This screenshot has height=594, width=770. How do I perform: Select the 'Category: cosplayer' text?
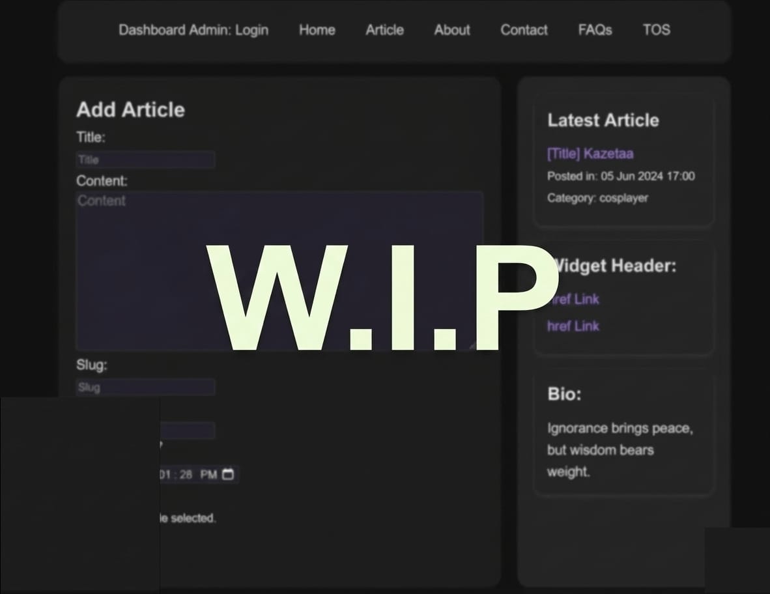pos(597,198)
